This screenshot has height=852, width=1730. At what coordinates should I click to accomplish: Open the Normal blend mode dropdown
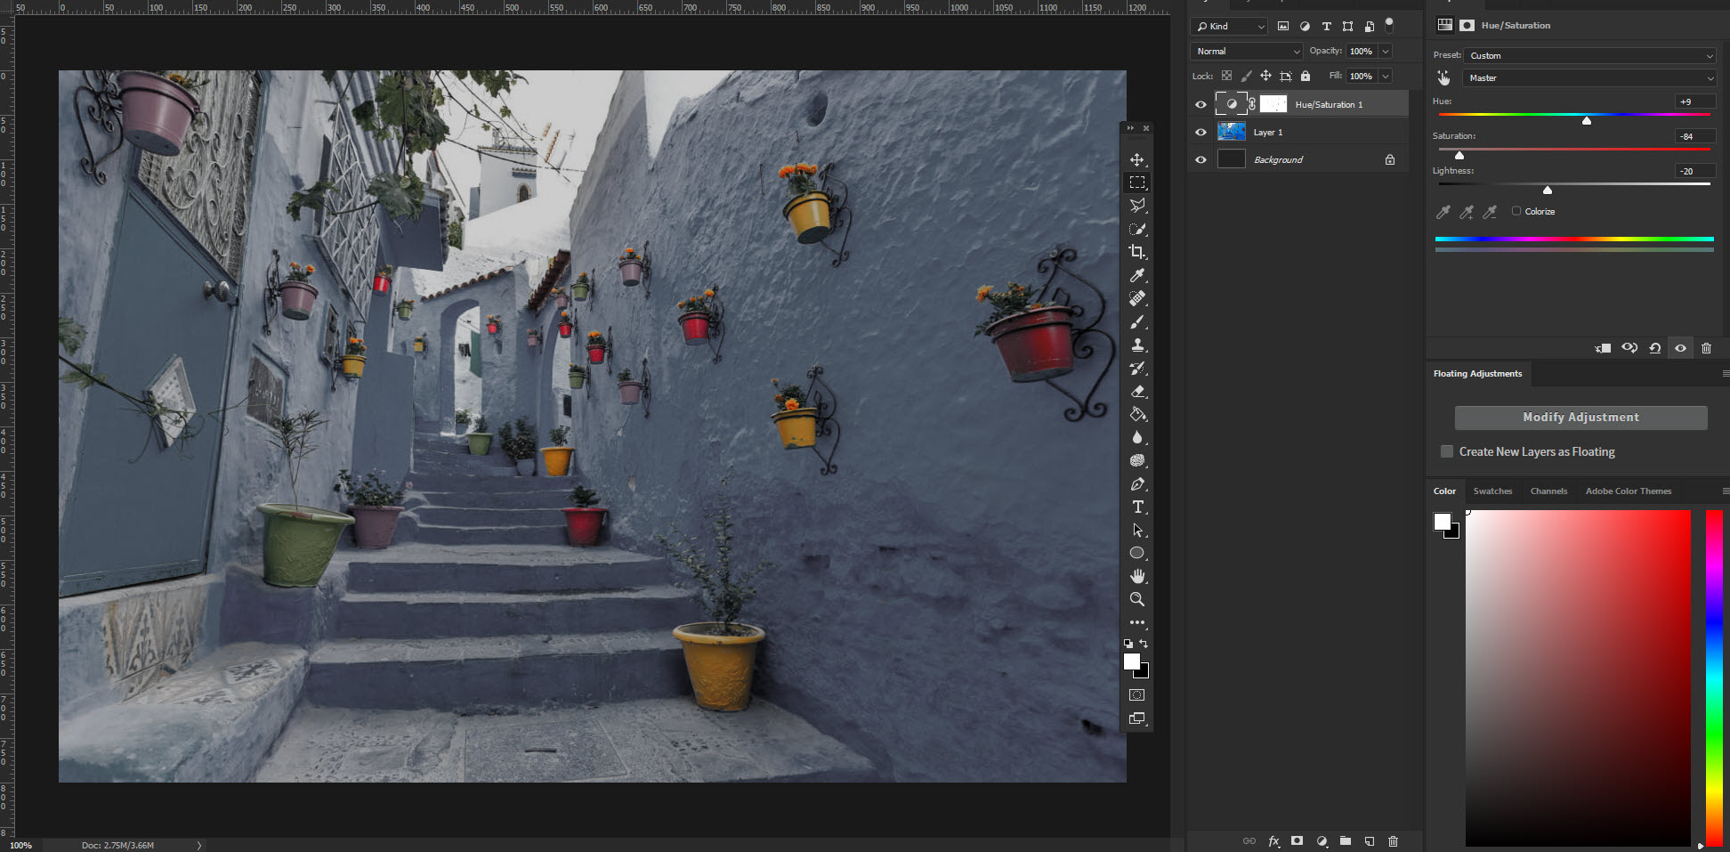tap(1246, 51)
